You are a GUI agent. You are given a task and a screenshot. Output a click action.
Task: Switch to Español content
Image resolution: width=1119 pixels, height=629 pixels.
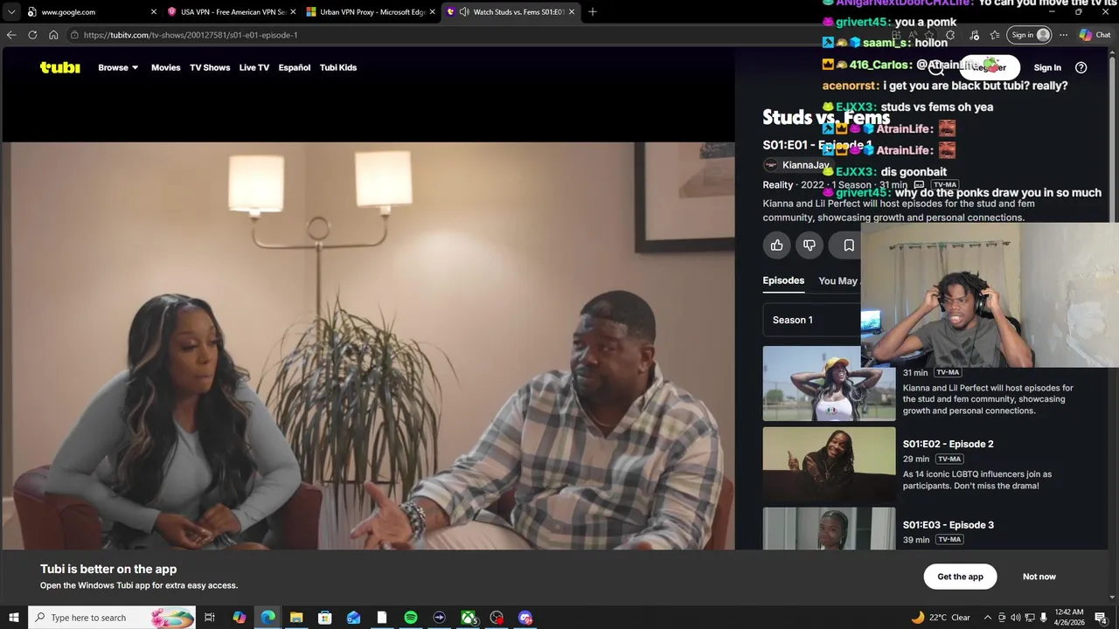(295, 67)
